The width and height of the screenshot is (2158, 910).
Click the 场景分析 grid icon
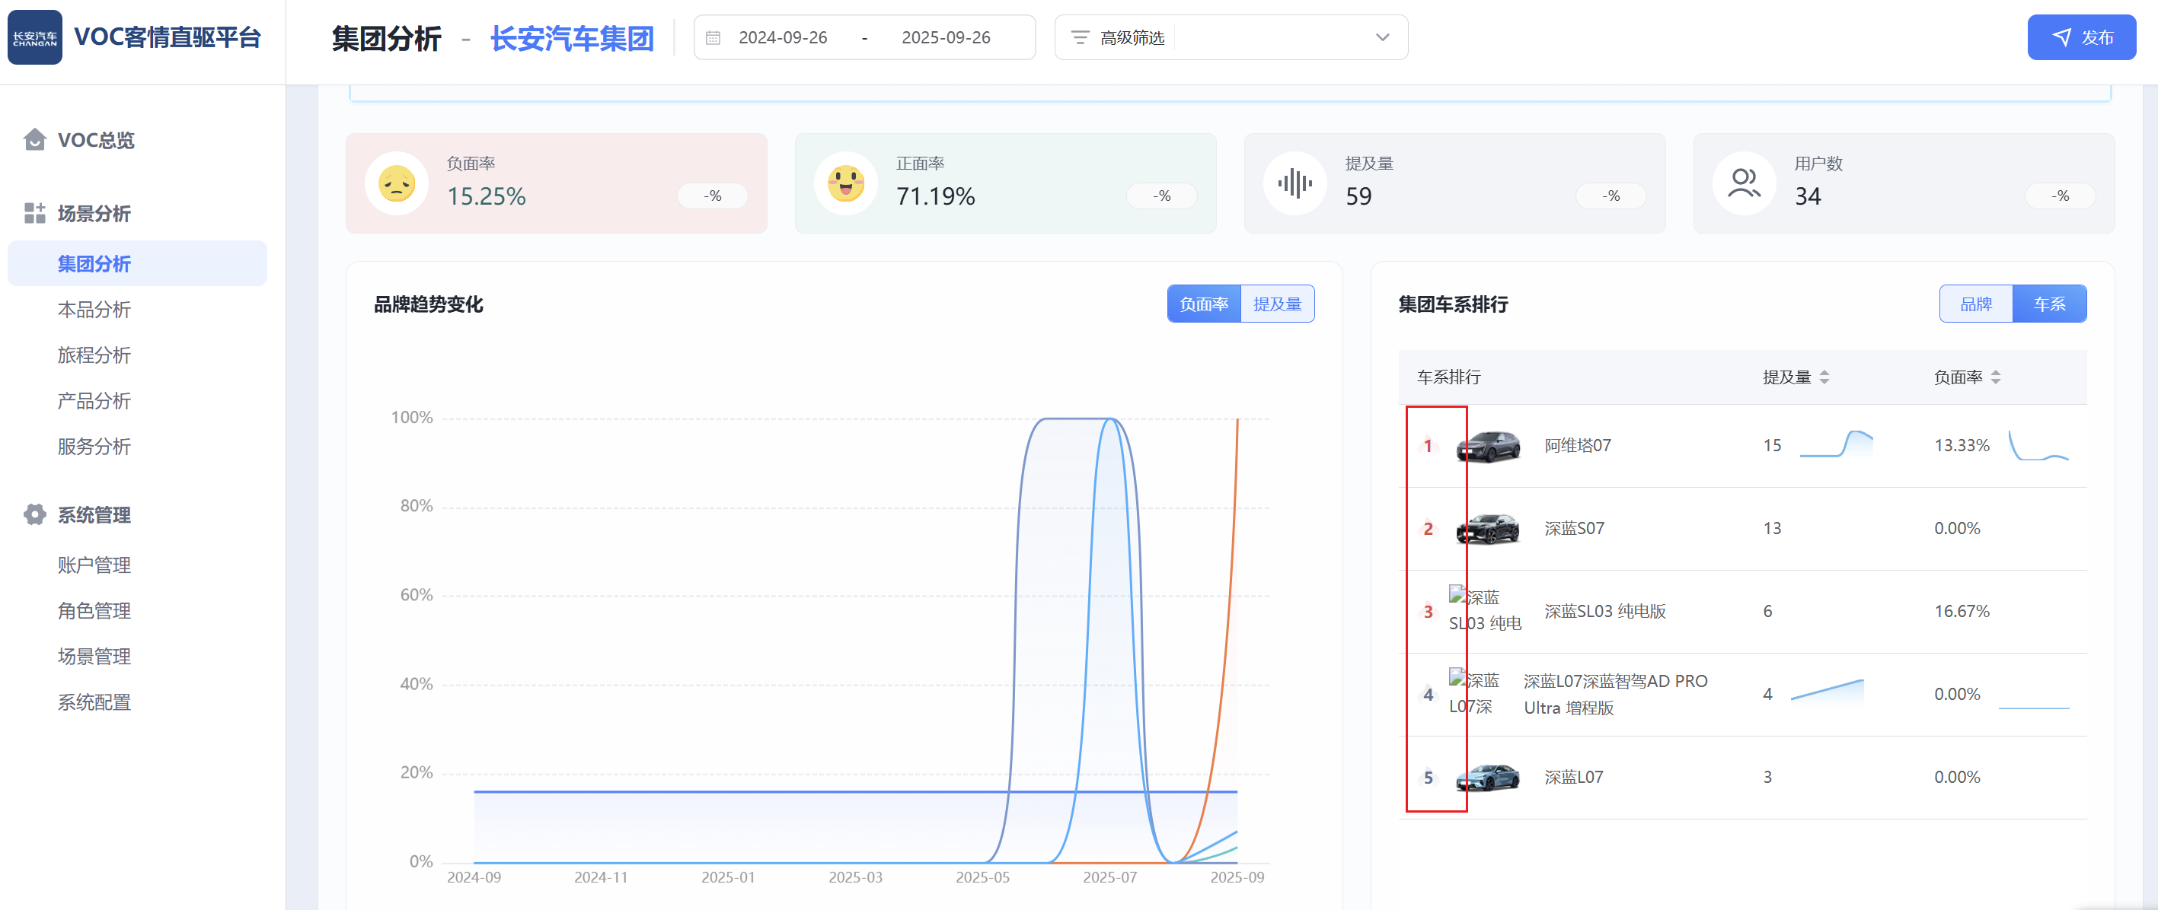34,214
